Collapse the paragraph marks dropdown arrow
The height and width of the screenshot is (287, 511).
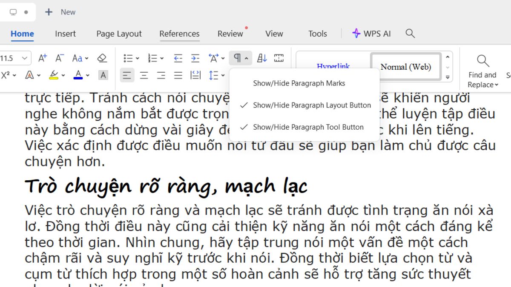pyautogui.click(x=247, y=58)
